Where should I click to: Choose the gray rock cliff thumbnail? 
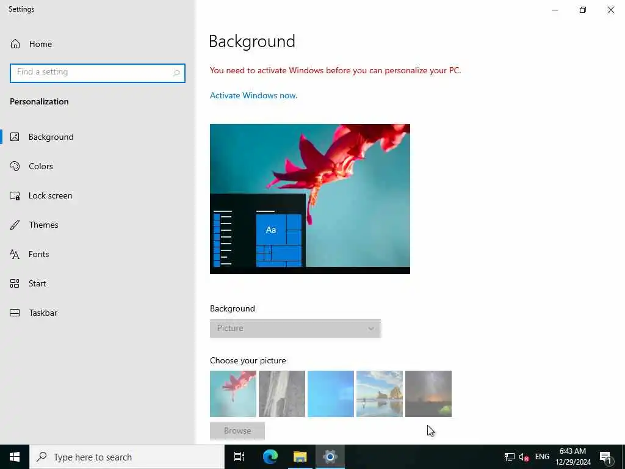pos(282,394)
